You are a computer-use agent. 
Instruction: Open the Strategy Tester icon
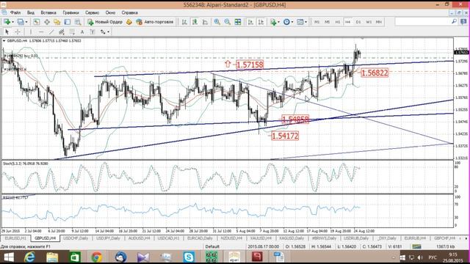coord(78,22)
